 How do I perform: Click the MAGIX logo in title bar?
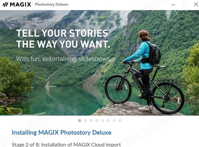pos(17,5)
